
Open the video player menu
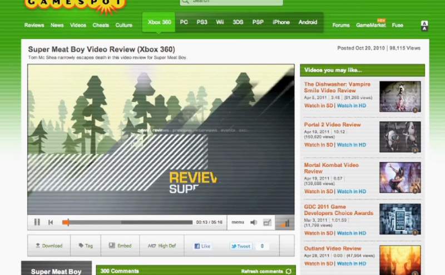point(238,222)
